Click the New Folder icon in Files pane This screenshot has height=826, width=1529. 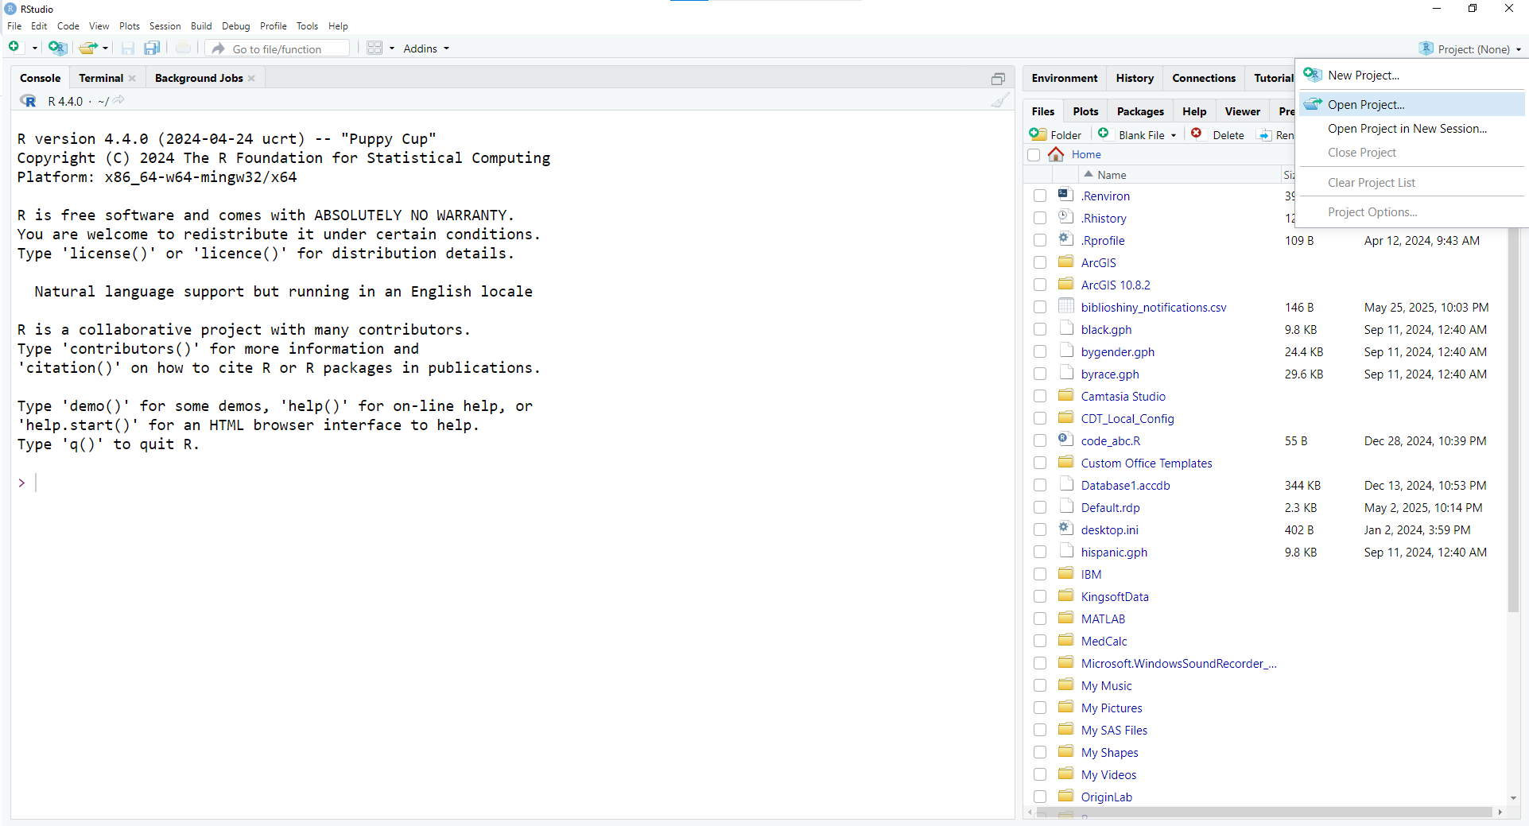pos(1038,134)
